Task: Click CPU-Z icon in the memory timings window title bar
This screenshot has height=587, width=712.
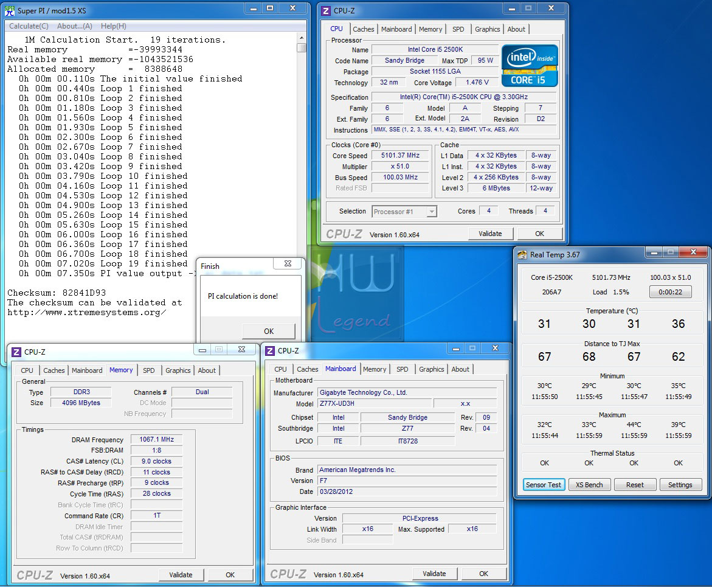Action: point(16,352)
